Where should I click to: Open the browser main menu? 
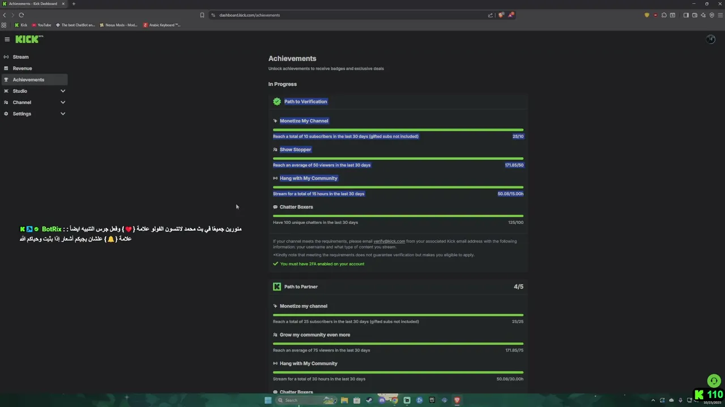point(720,15)
